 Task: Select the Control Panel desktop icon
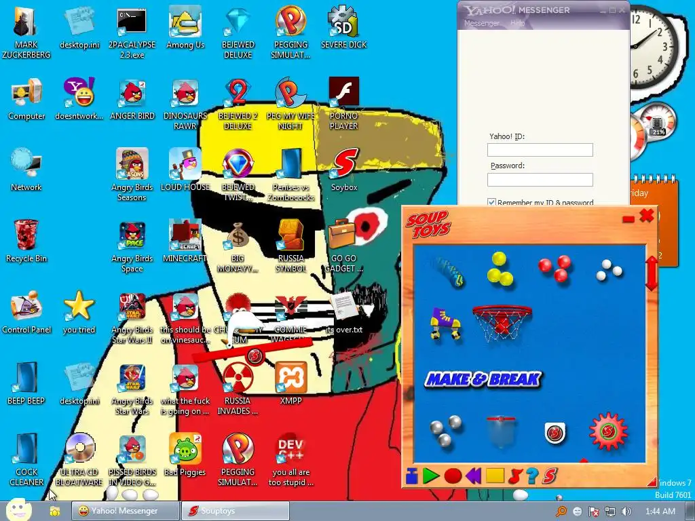26,313
